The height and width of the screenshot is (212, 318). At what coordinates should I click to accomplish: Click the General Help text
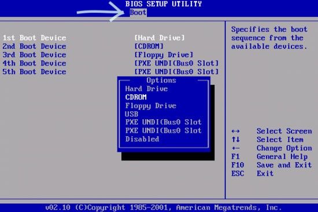tap(282, 157)
